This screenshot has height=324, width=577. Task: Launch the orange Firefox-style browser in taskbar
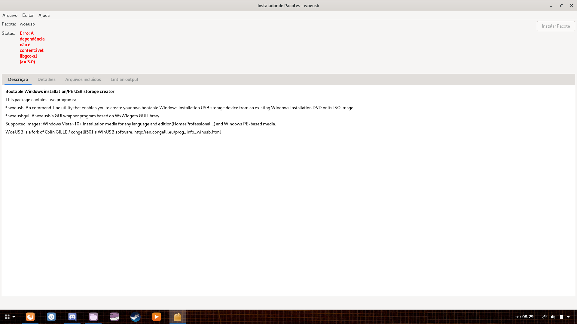[x=30, y=317]
